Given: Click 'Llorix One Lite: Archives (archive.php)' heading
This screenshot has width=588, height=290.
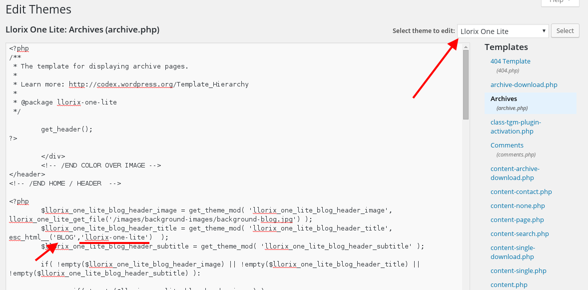Looking at the screenshot, I should (82, 29).
